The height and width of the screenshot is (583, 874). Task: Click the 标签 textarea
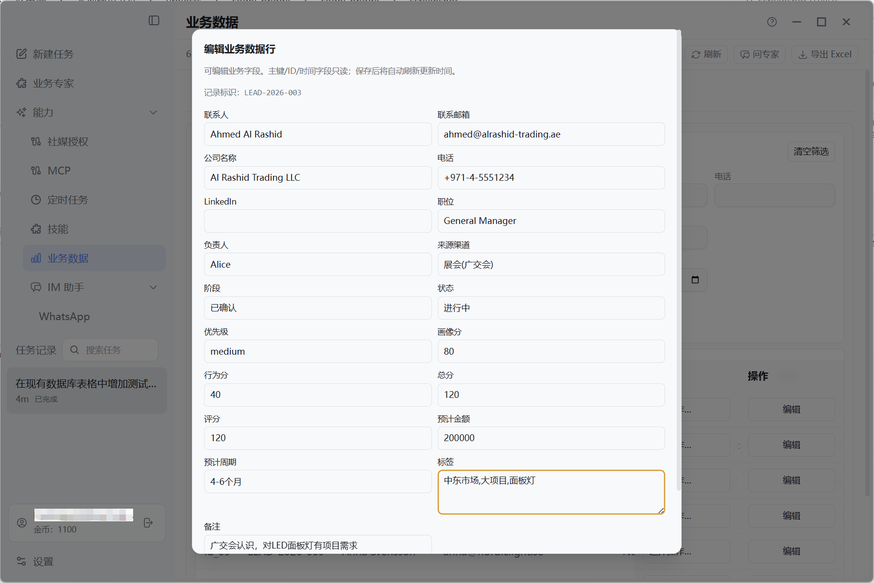pos(551,492)
